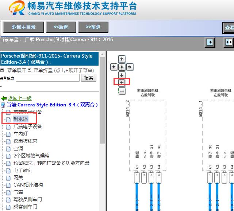Open the 气囊 tree item
Screen dimensions: 234x211
click(x=18, y=192)
